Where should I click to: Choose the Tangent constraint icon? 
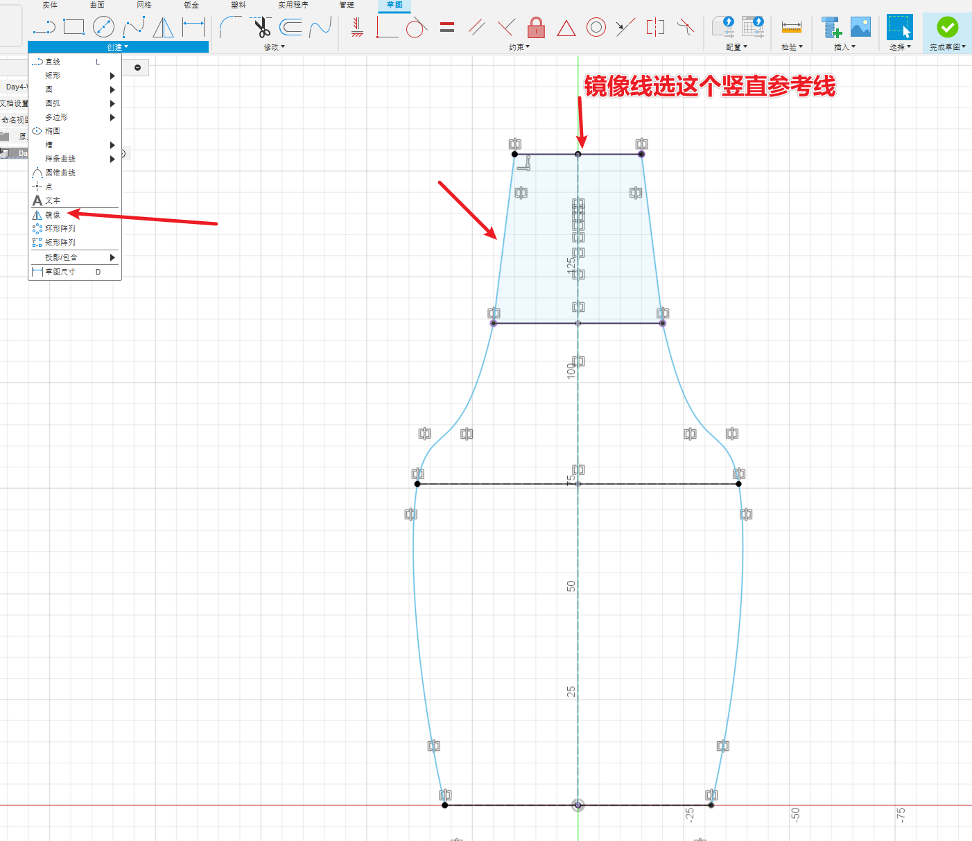point(416,28)
